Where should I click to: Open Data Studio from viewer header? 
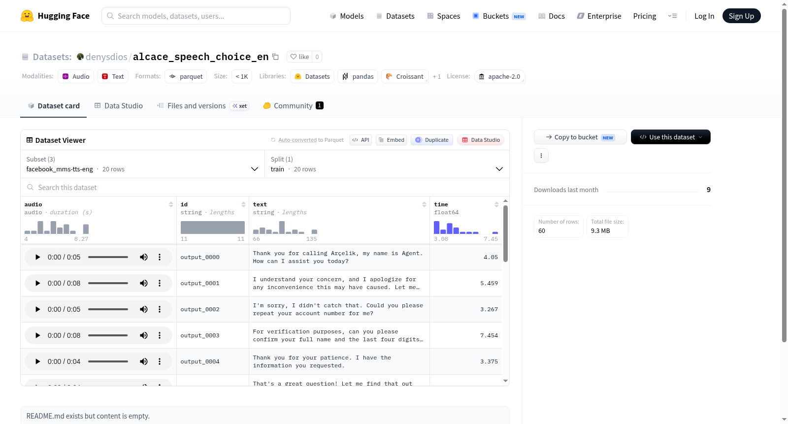481,140
